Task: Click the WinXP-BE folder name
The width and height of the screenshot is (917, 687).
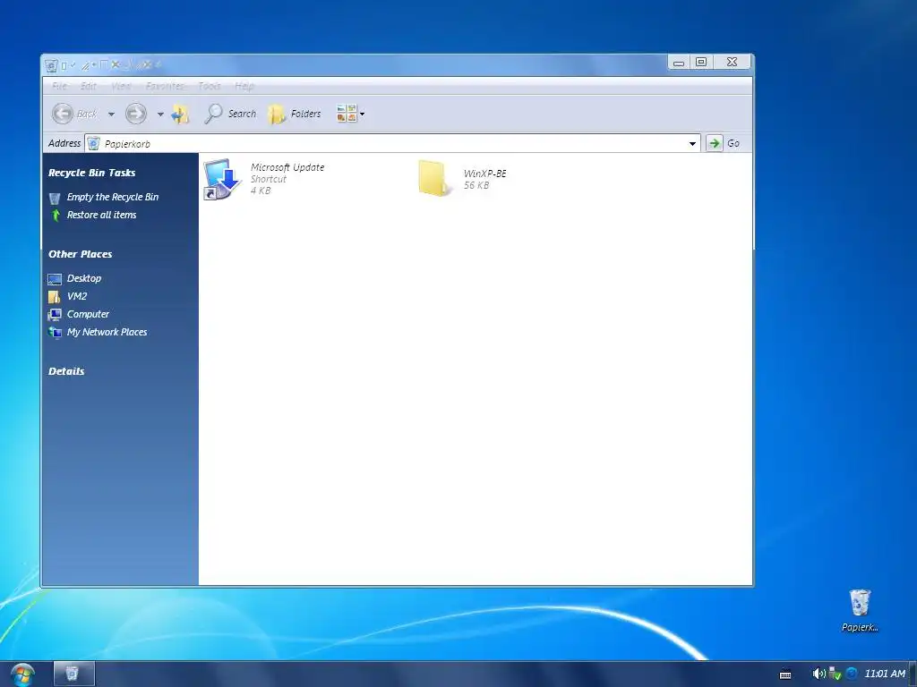Action: click(484, 174)
